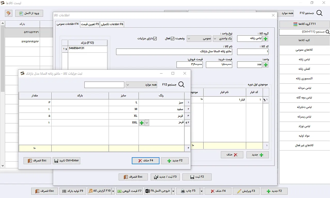Toggle the فعال status checkbox
The height and width of the screenshot is (198, 330).
click(x=172, y=39)
